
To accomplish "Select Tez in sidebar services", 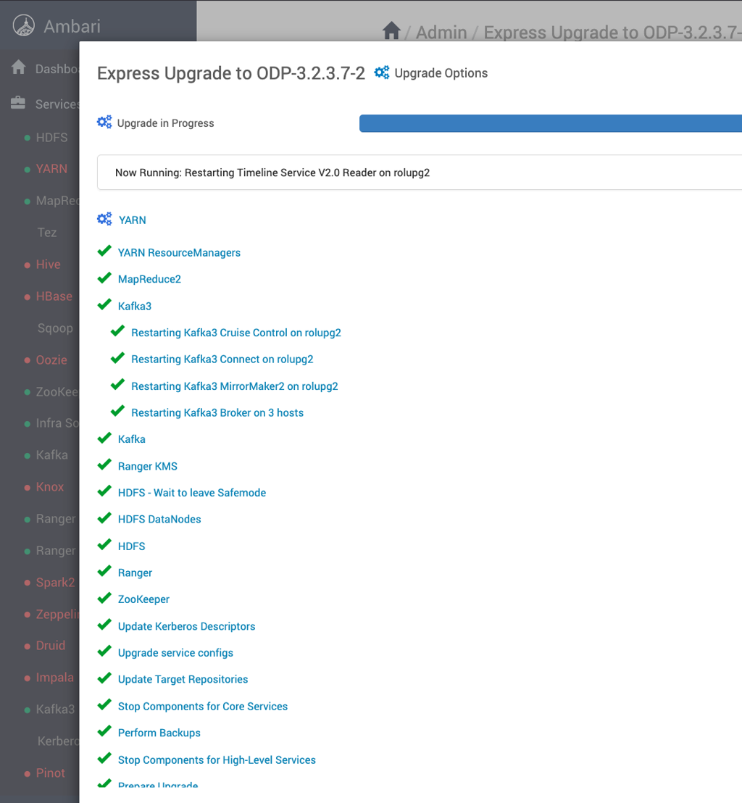I will click(47, 233).
